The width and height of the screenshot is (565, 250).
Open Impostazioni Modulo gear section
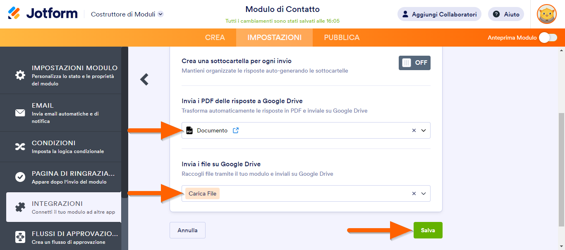(x=20, y=75)
